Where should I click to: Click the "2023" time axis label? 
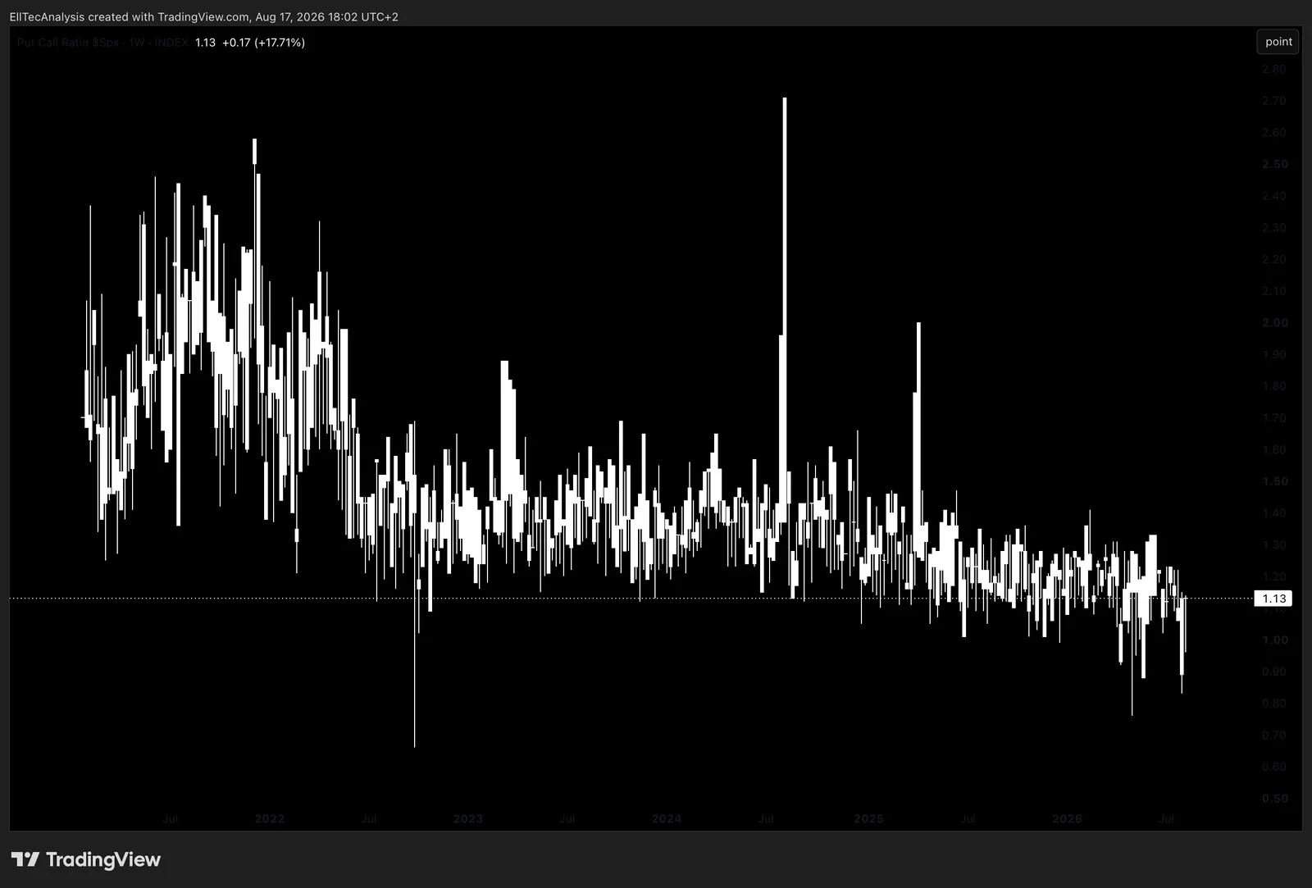click(x=468, y=819)
